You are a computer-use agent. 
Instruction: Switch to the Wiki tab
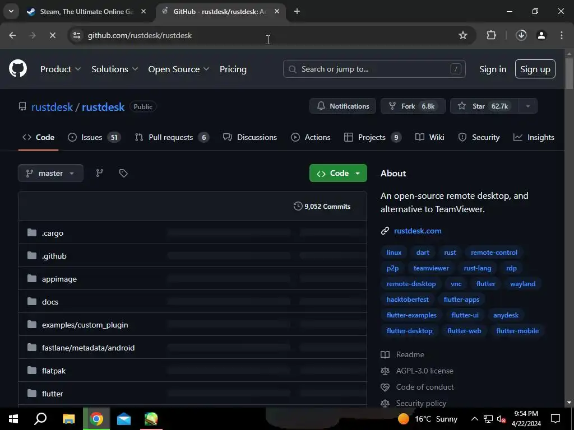click(x=430, y=138)
